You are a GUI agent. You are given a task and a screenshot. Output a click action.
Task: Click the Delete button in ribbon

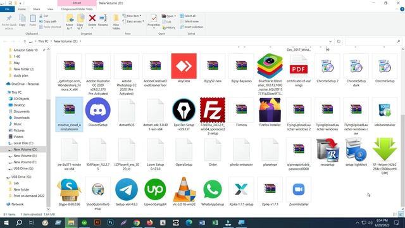pos(92,21)
